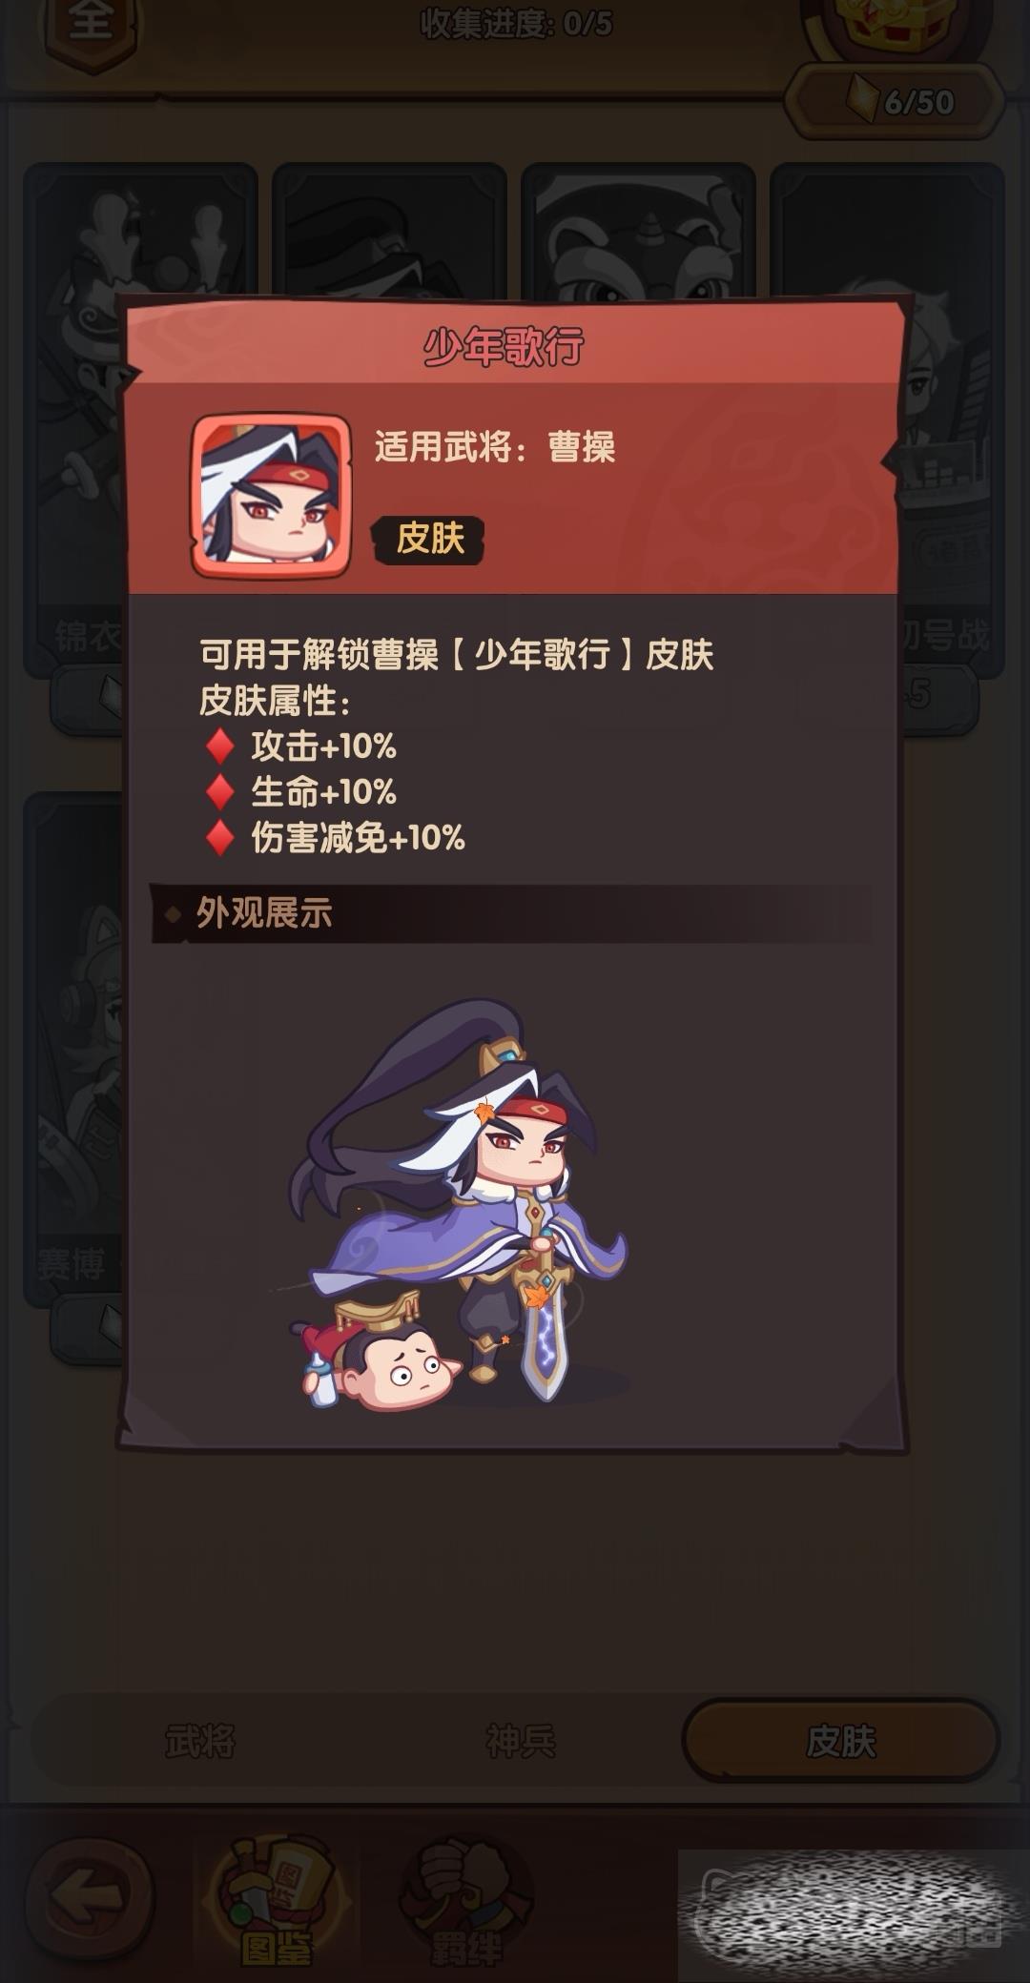Select the 赛博 skin card
This screenshot has width=1030, height=1983.
[x=74, y=1049]
